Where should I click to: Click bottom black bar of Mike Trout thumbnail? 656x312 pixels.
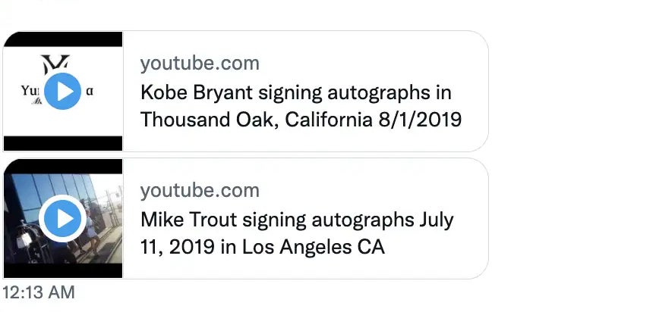pos(63,270)
